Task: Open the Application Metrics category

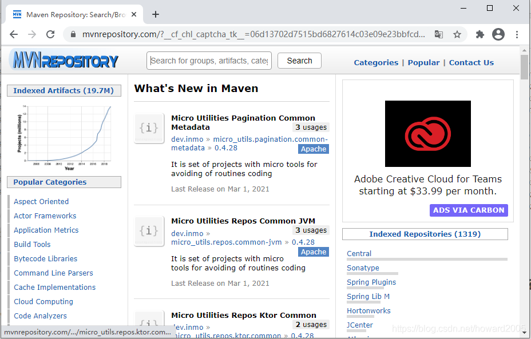Action: click(x=46, y=230)
